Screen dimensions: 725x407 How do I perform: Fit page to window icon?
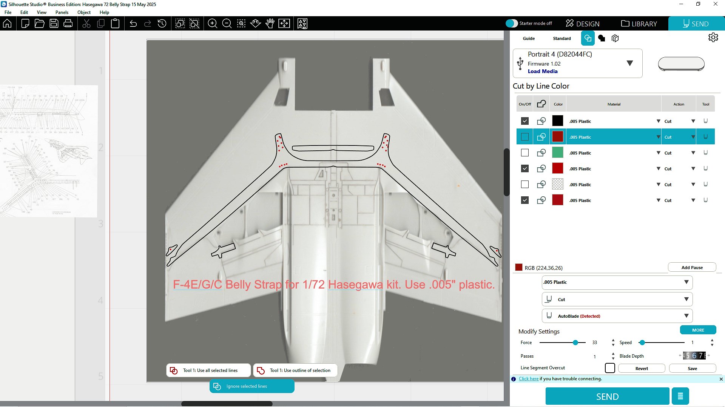284,23
